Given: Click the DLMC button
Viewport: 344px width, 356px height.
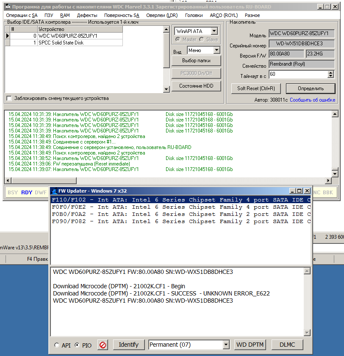Looking at the screenshot, I should point(287,345).
